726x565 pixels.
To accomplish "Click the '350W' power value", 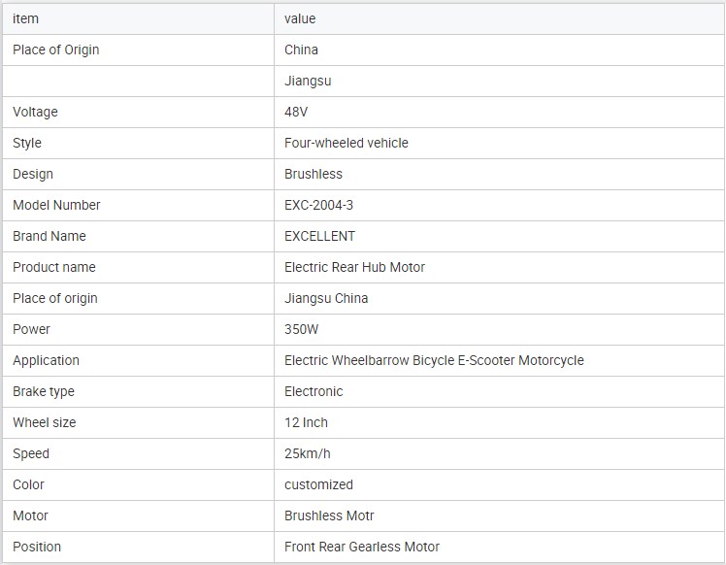I will [x=301, y=329].
